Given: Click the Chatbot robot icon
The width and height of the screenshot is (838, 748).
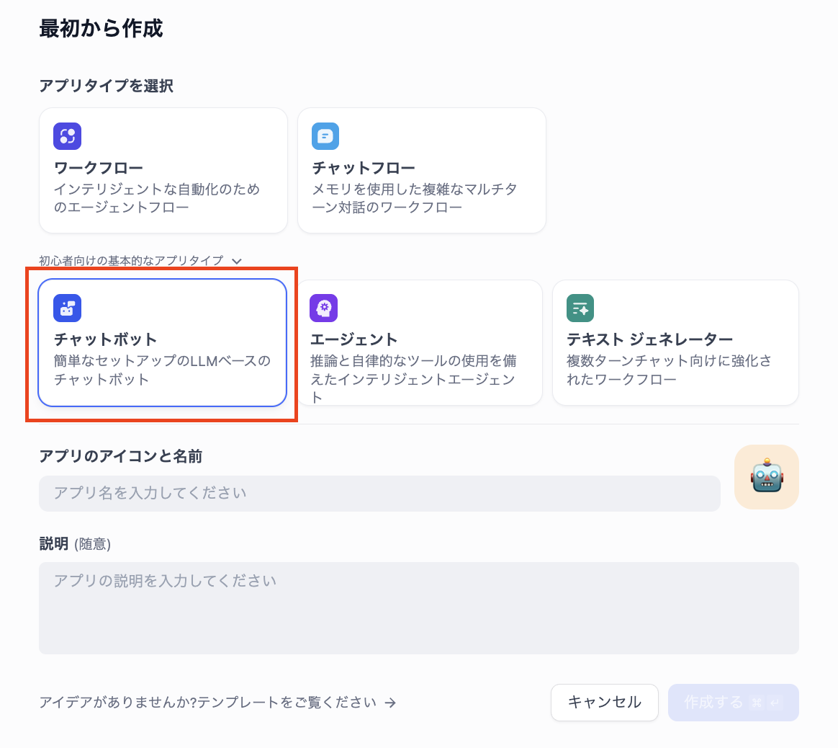Looking at the screenshot, I should coord(67,308).
